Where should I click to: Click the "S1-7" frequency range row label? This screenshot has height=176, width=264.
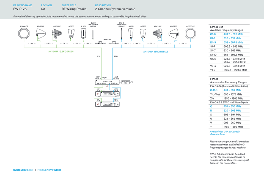point(213,46)
